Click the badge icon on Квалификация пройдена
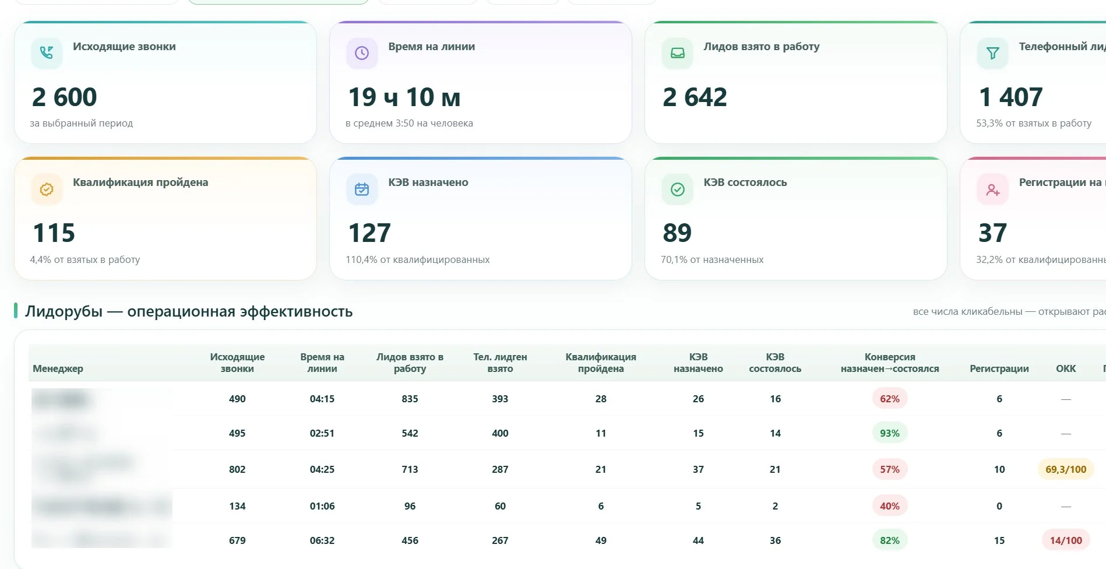This screenshot has width=1106, height=569. point(47,189)
